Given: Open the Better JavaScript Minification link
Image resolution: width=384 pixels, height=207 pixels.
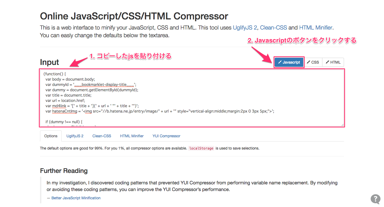Looking at the screenshot, I should point(76,198).
